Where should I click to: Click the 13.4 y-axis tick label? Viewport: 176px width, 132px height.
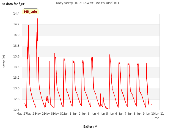point(16,67)
